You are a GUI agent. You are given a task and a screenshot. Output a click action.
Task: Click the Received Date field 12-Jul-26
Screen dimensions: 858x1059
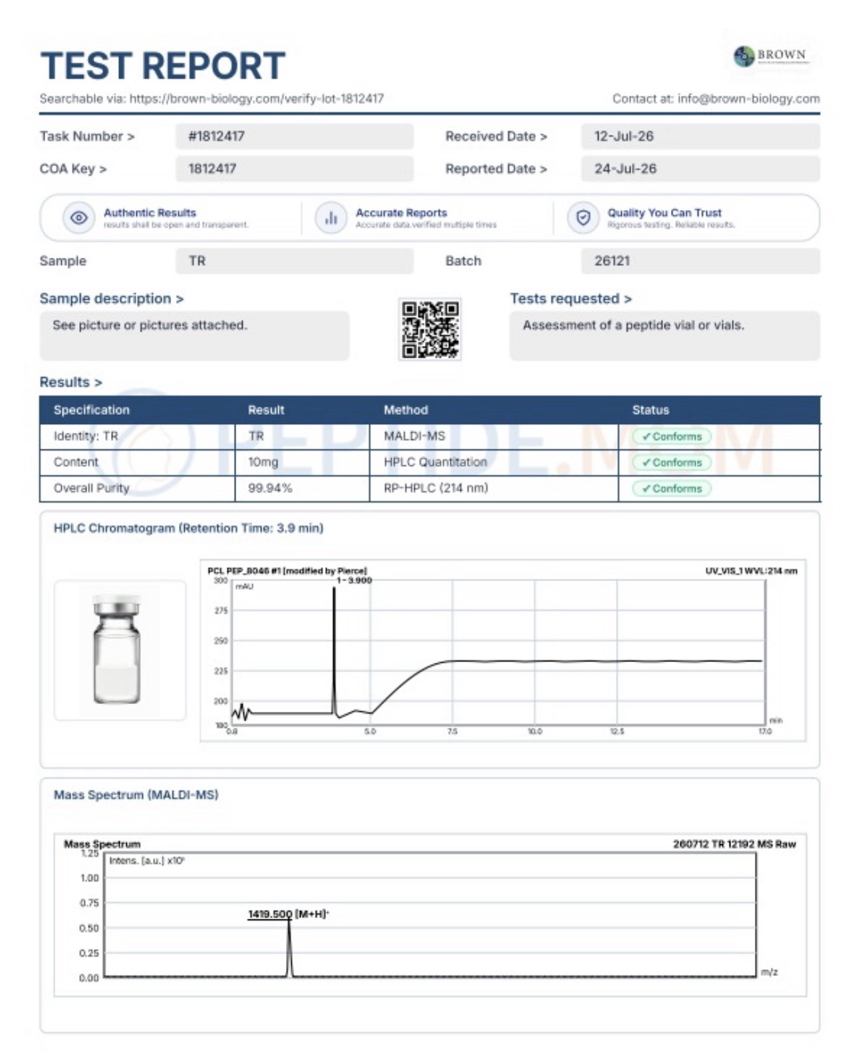pyautogui.click(x=700, y=136)
